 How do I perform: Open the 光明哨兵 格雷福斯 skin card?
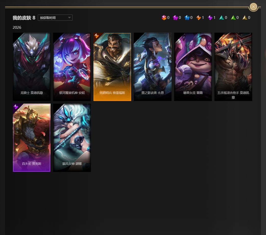[112, 67]
